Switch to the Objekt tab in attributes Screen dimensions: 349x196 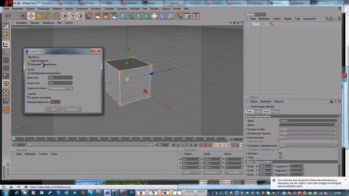[266, 112]
